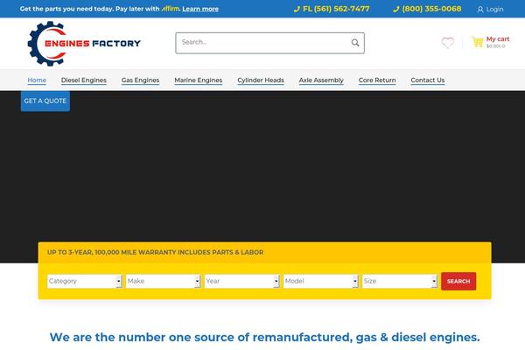Viewport: 525px width, 350px height.
Task: Go to the Home menu item
Action: tap(37, 80)
